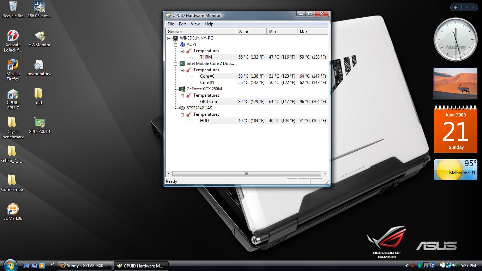
Task: Collapse the WIKEDSUNNY-PC root node
Action: click(169, 38)
